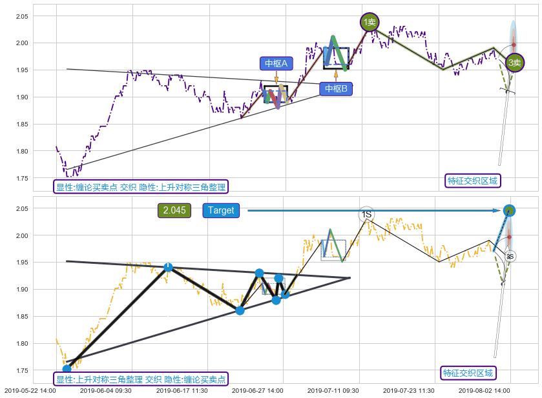Click the 中枢A label box

276,63
